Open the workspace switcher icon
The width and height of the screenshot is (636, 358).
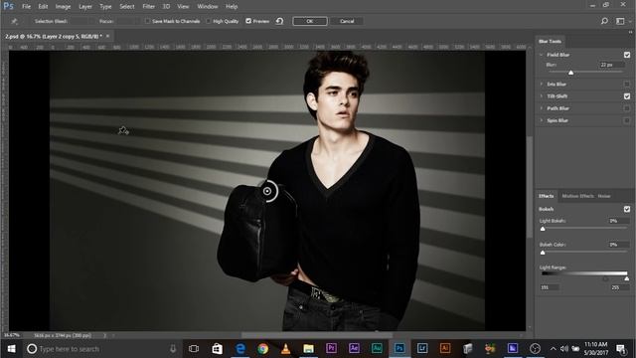pos(620,21)
